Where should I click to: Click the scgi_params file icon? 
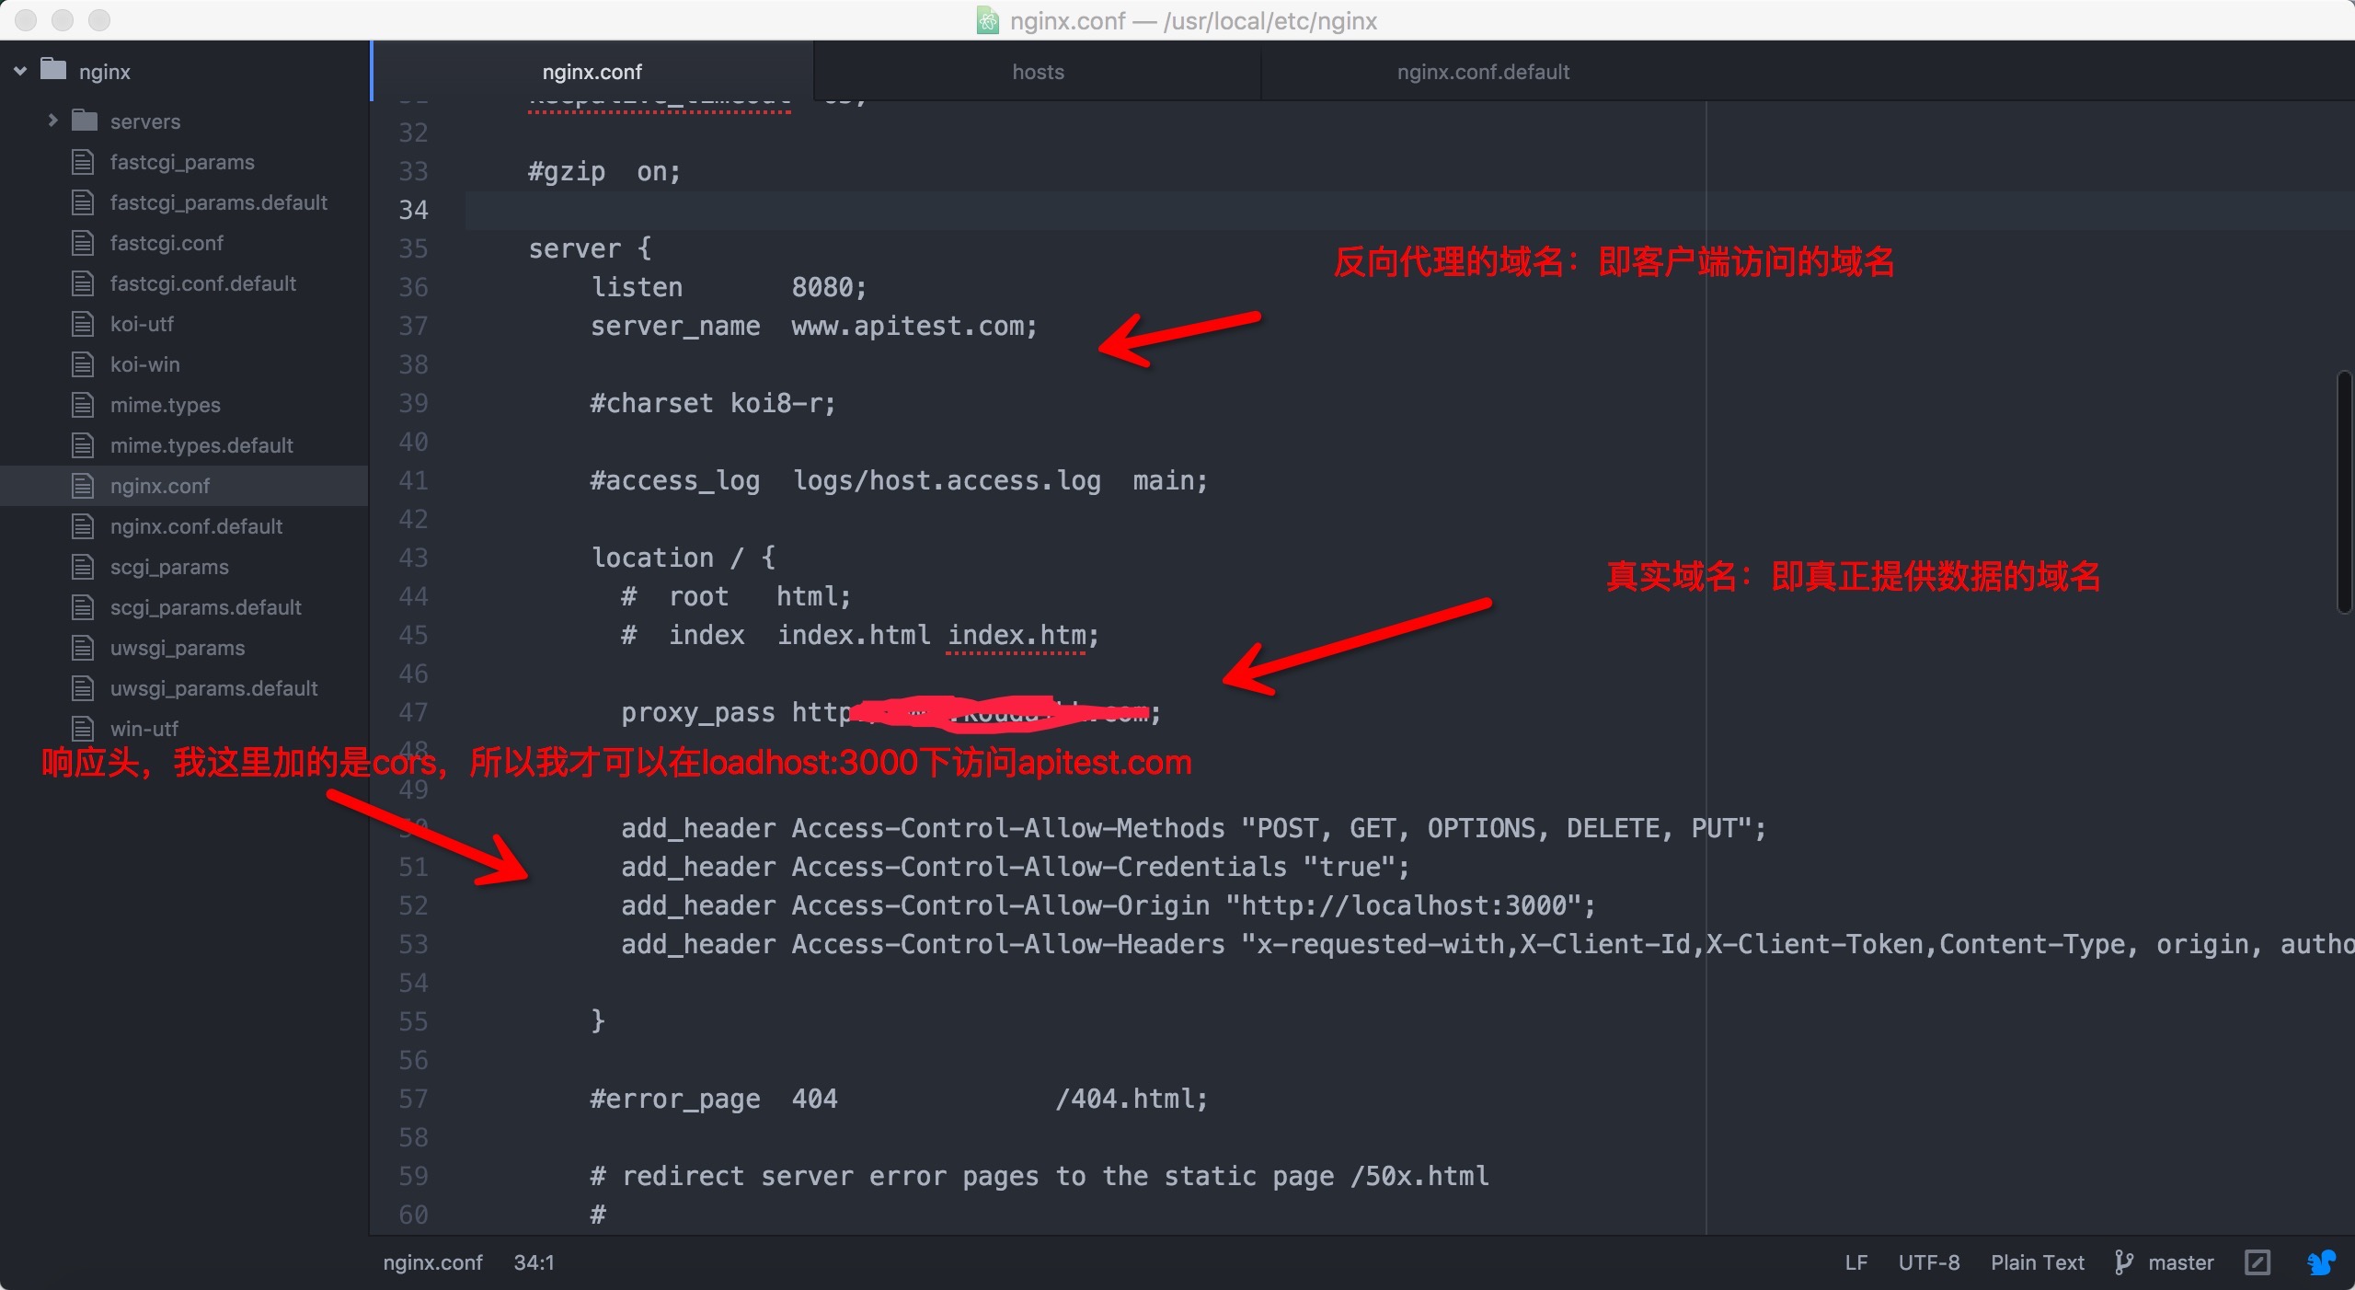coord(83,567)
